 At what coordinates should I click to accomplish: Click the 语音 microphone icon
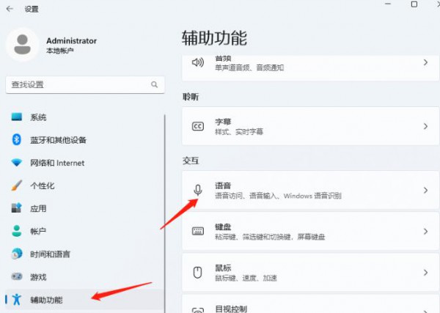point(197,191)
